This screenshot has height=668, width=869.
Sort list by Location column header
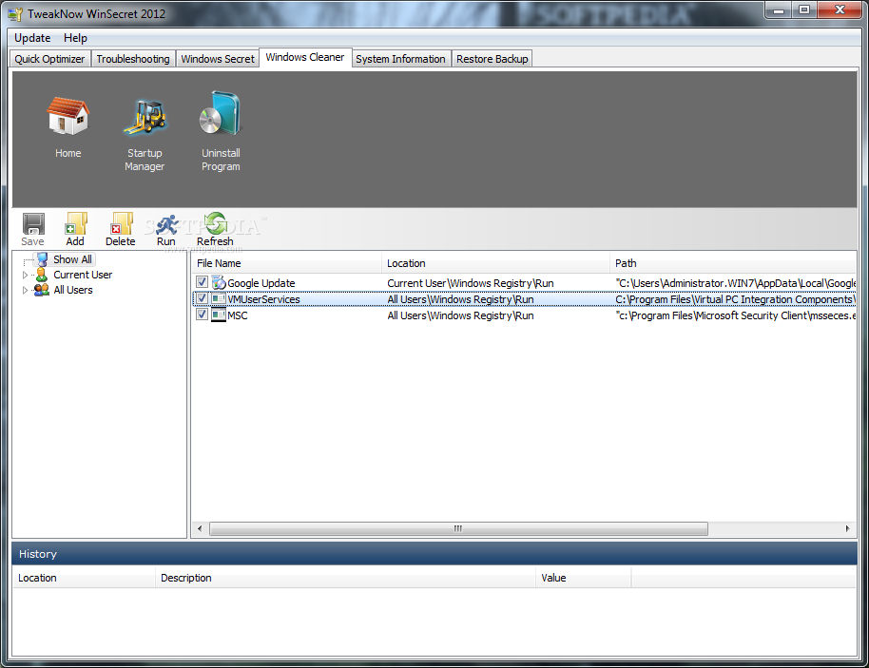coord(495,263)
